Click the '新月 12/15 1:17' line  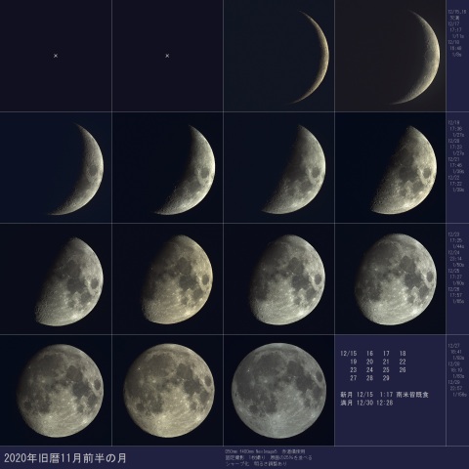365,395
